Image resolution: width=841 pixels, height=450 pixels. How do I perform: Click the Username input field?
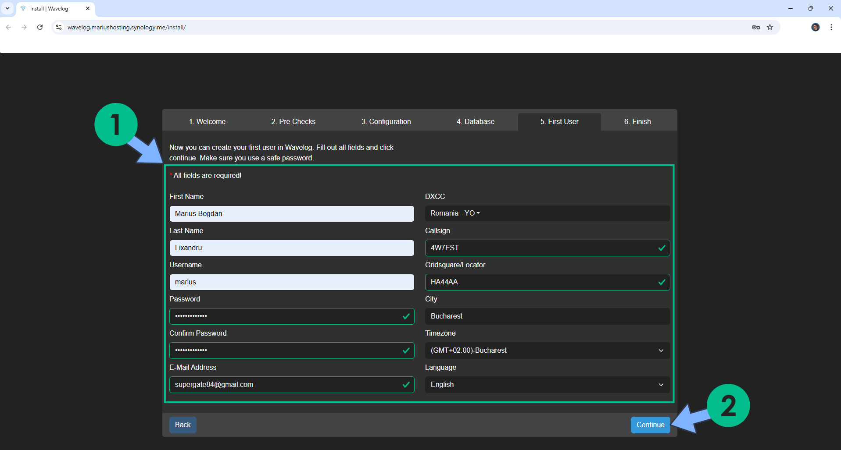292,282
